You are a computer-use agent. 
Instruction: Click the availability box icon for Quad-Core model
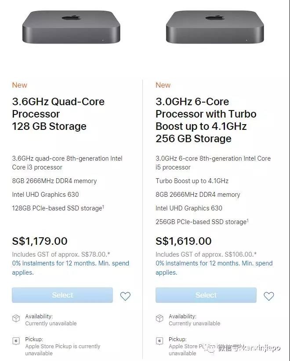click(16, 319)
